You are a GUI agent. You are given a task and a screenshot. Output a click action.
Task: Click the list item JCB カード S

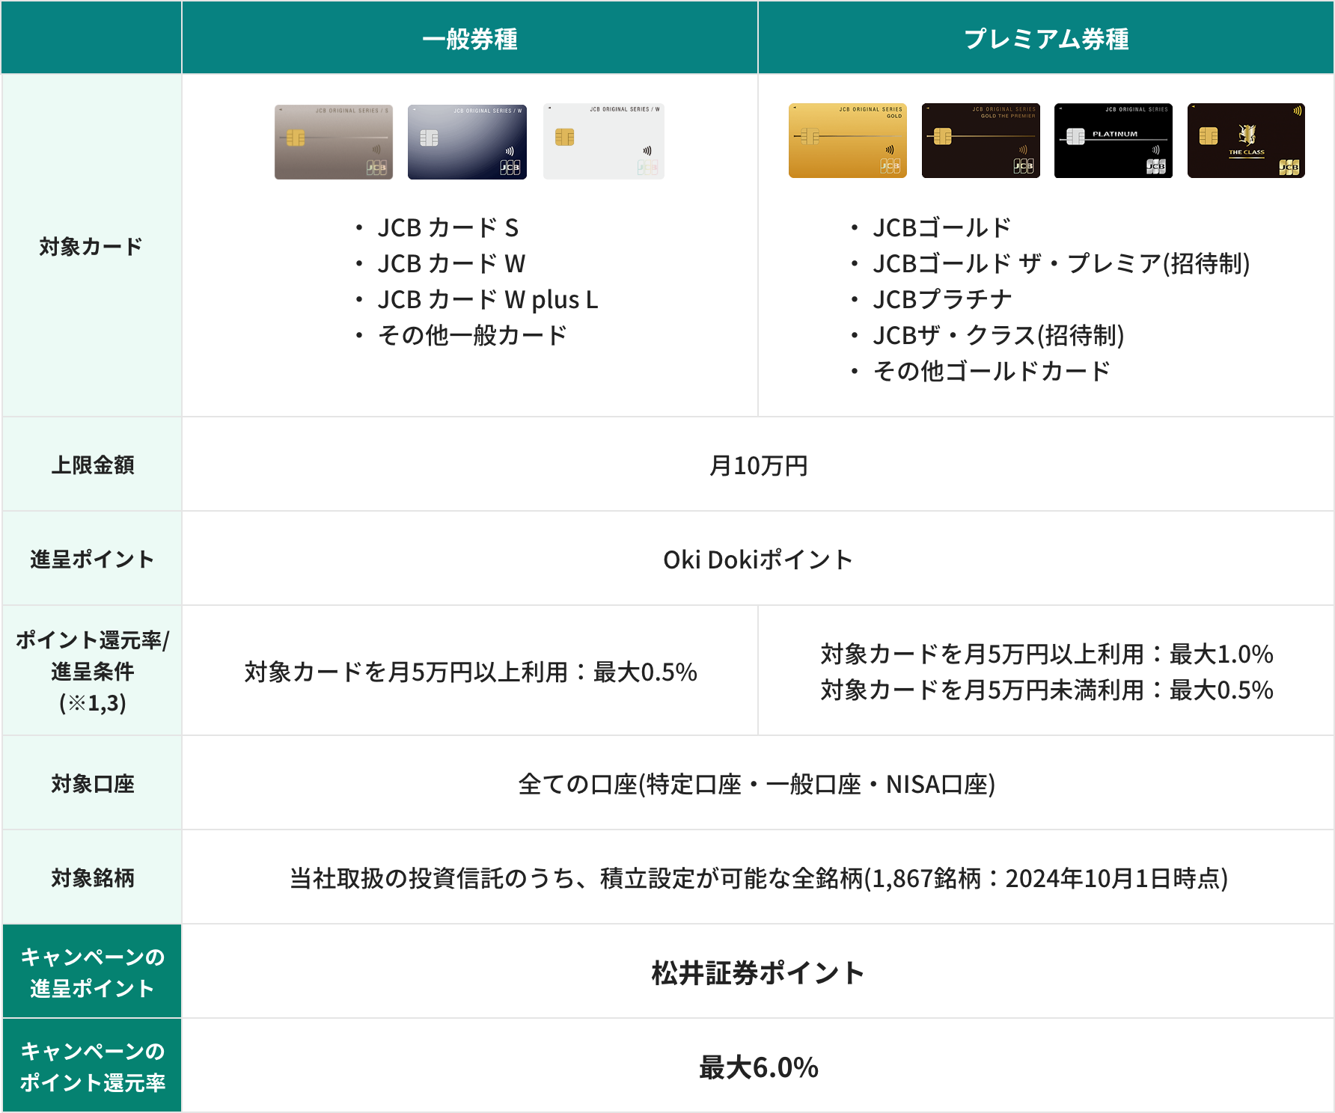pyautogui.click(x=447, y=227)
